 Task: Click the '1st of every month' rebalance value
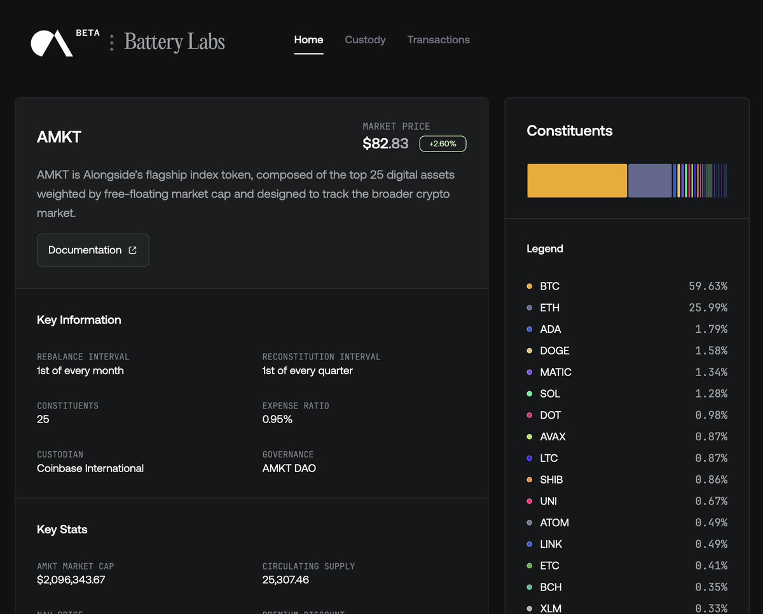(x=80, y=371)
